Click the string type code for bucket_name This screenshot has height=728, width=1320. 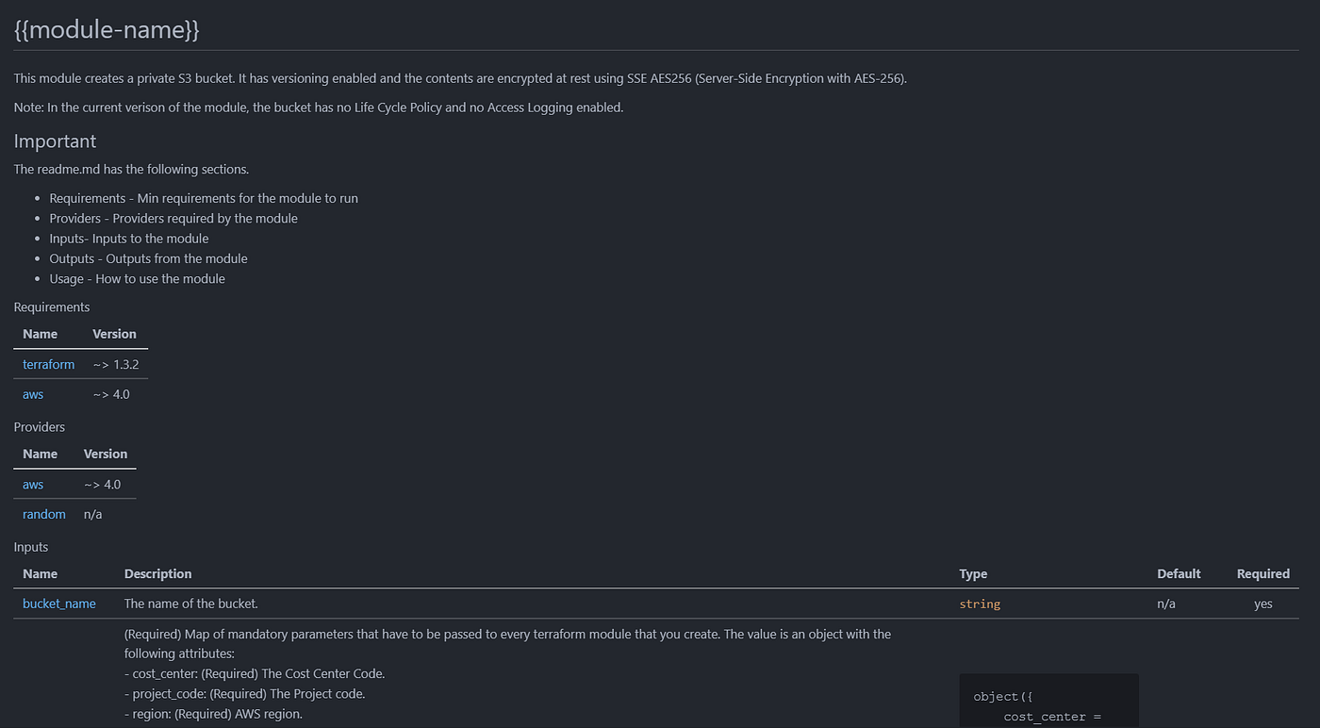coord(980,604)
